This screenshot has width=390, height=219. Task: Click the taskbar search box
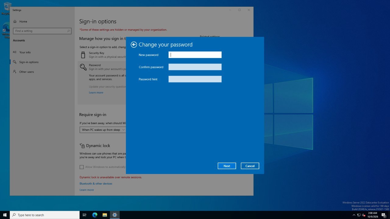click(45, 215)
